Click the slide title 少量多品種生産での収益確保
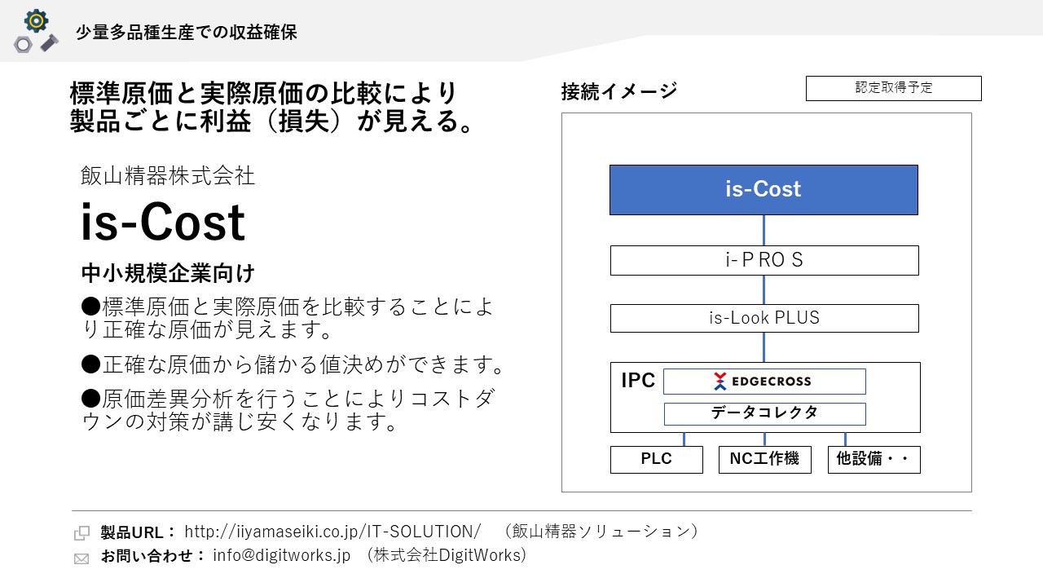The image size is (1043, 587). coord(187,33)
